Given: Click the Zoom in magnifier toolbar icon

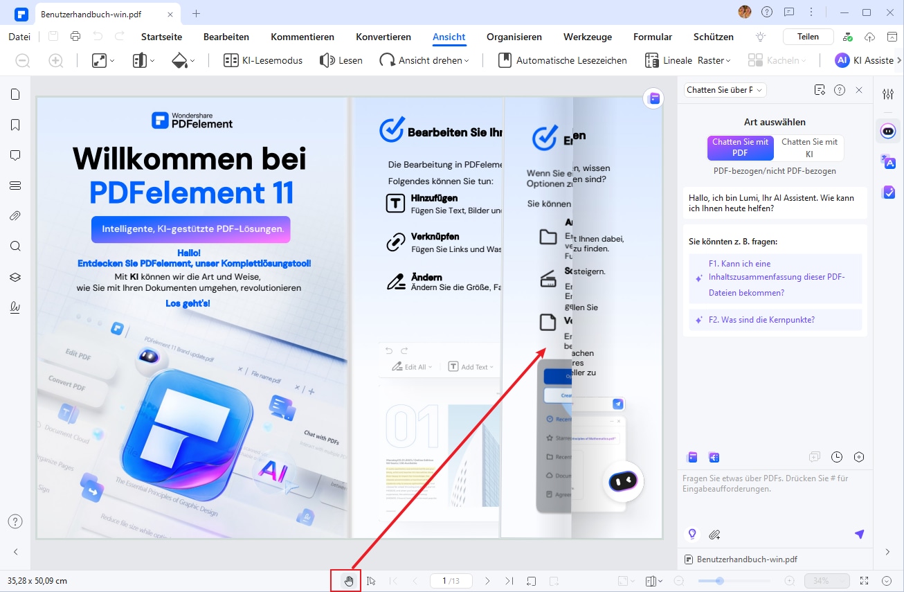Looking at the screenshot, I should (x=56, y=61).
